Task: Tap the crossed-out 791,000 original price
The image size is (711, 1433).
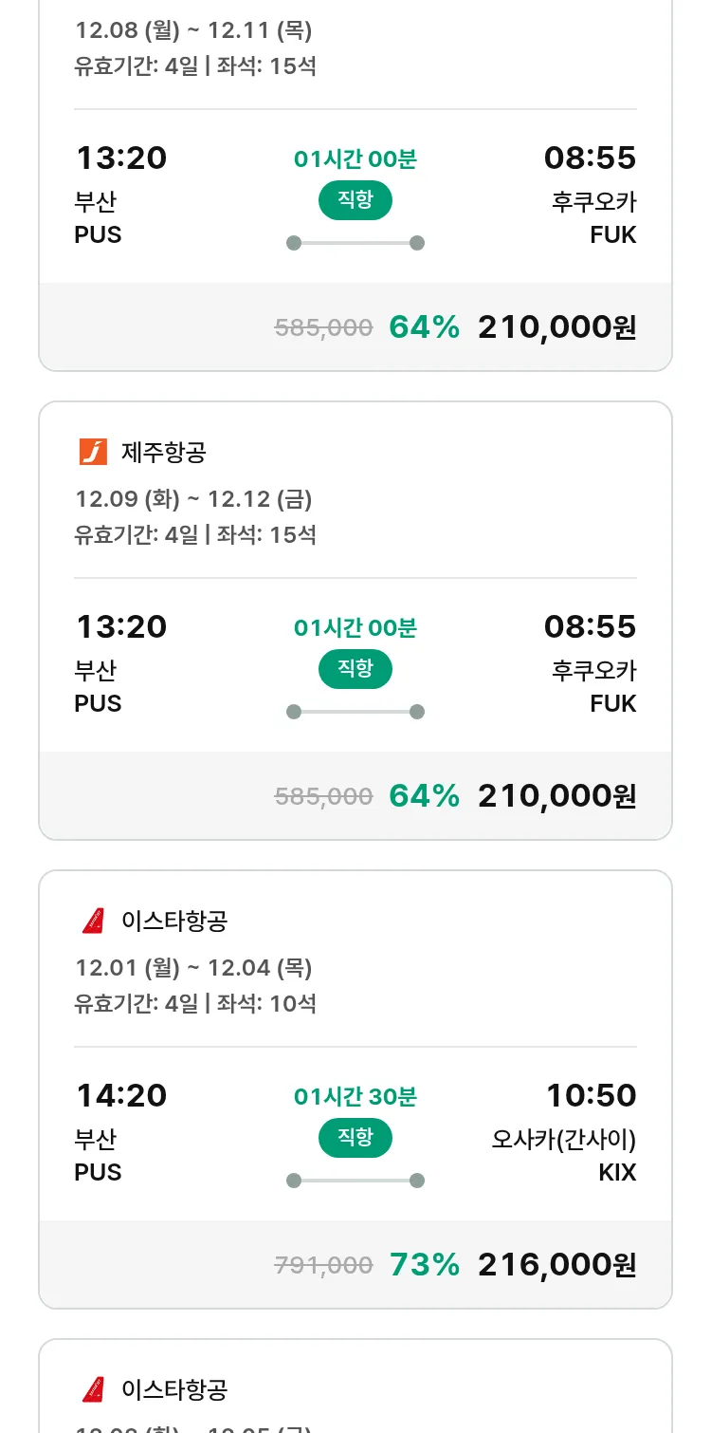Action: tap(323, 1265)
